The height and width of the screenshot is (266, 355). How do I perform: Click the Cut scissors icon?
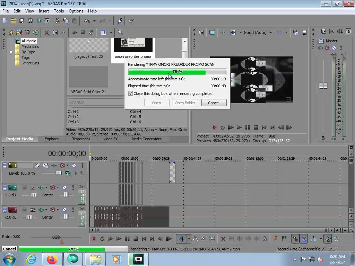click(58, 21)
